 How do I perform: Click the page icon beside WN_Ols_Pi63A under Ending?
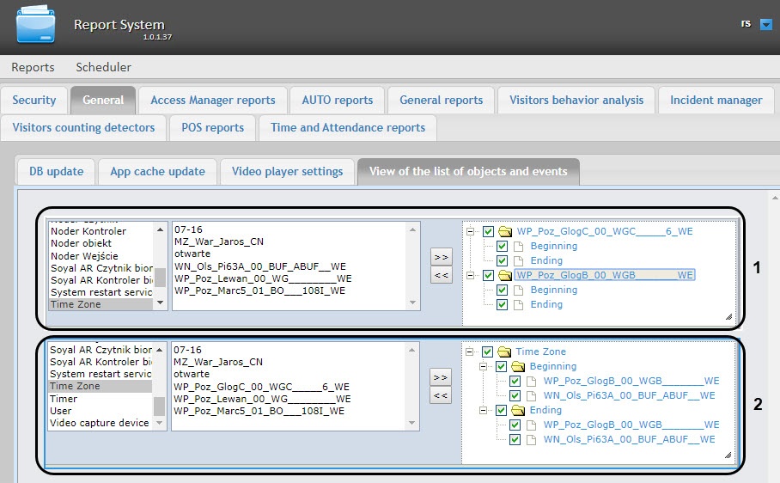point(532,439)
